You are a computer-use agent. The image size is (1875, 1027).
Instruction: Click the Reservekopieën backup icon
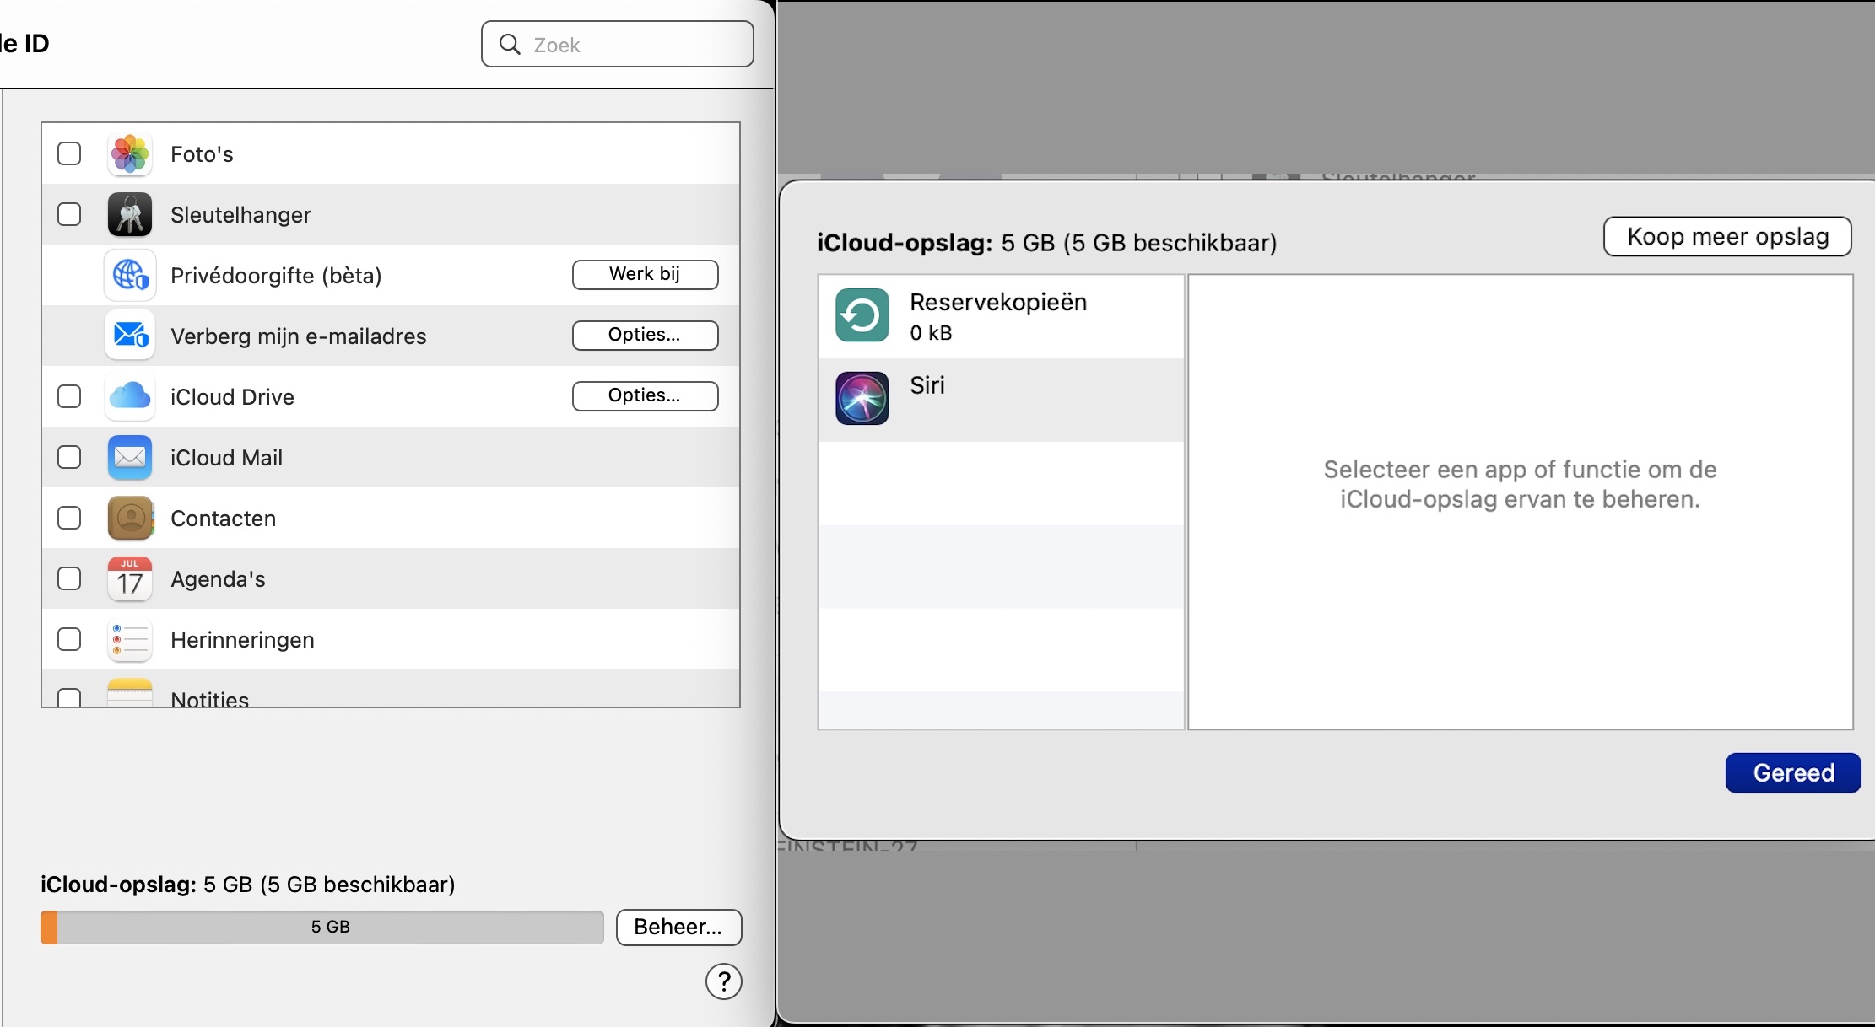click(862, 315)
